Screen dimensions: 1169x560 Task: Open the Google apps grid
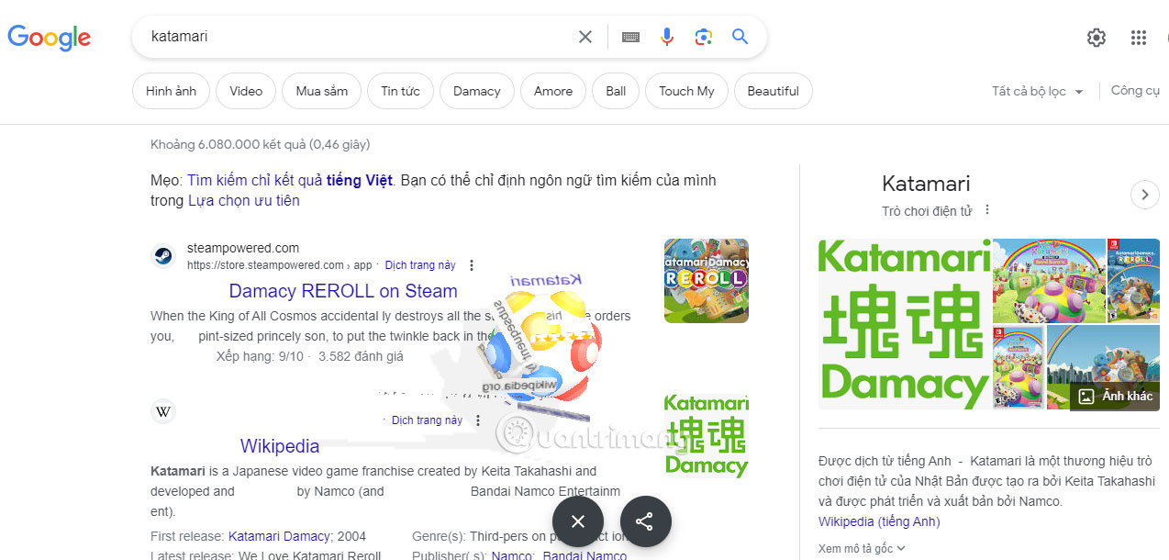1139,38
